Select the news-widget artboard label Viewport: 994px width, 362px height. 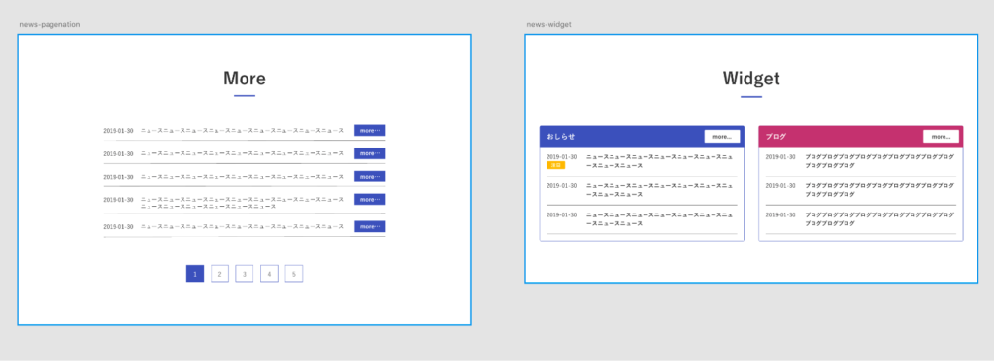point(549,24)
